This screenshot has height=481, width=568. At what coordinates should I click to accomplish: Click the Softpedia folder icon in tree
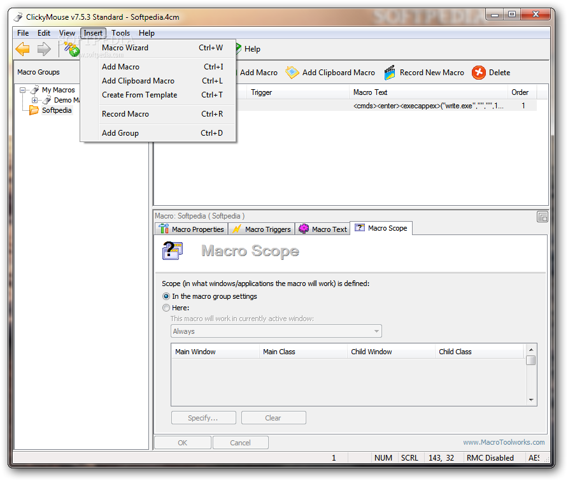[34, 110]
